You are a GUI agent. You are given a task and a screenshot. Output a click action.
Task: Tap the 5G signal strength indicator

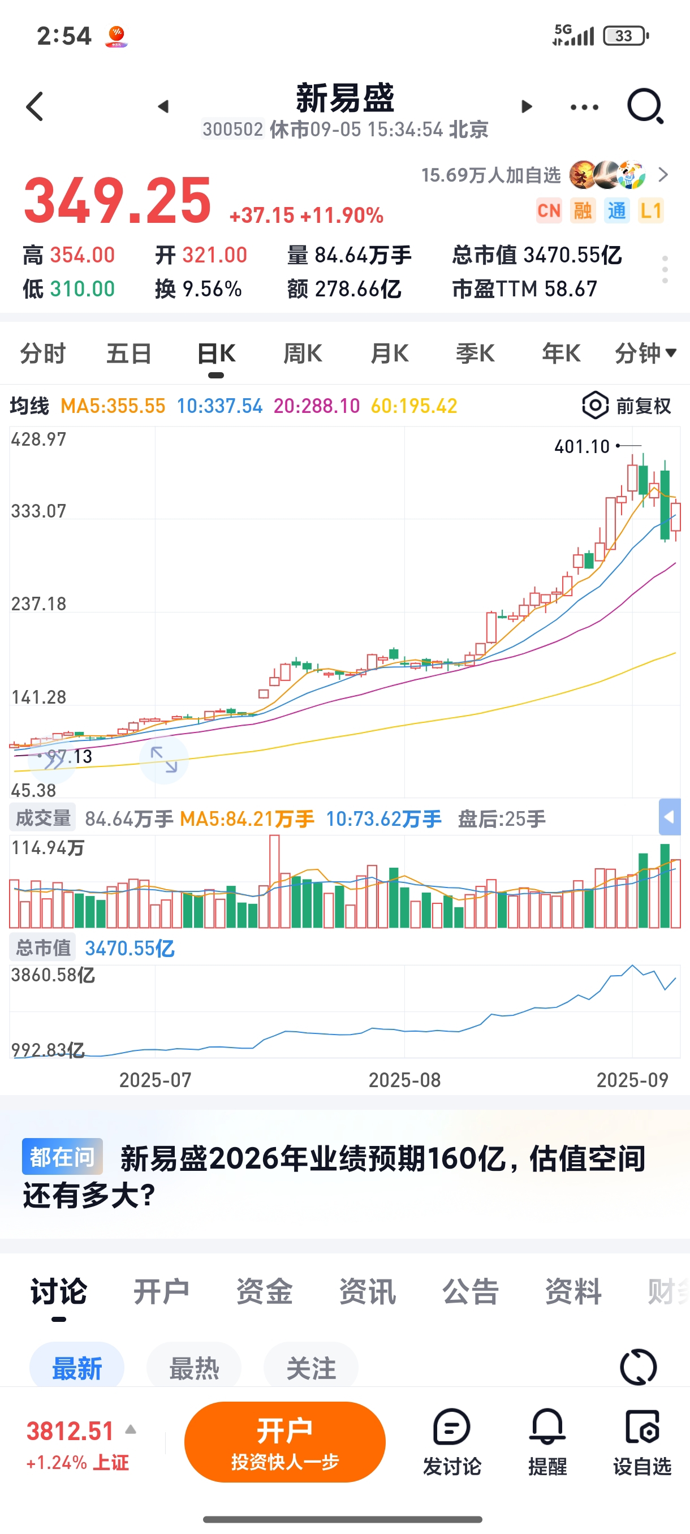pos(573,35)
